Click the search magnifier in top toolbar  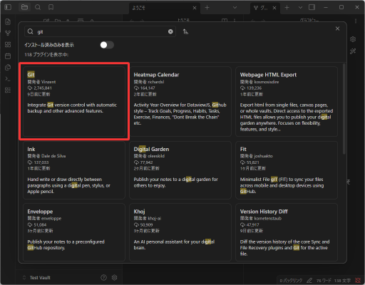pyautogui.click(x=38, y=7)
